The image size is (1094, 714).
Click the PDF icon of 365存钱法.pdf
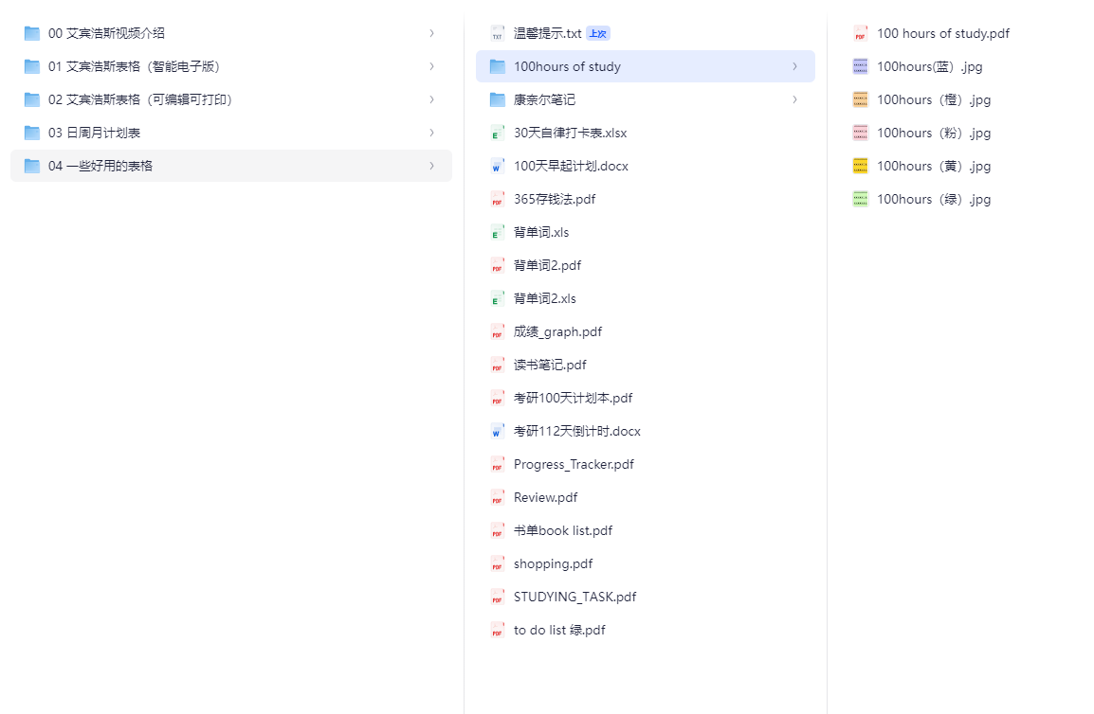(497, 199)
